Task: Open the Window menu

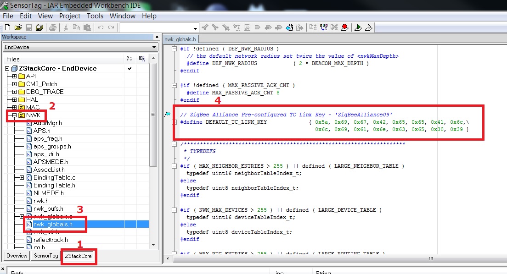Action: point(122,16)
